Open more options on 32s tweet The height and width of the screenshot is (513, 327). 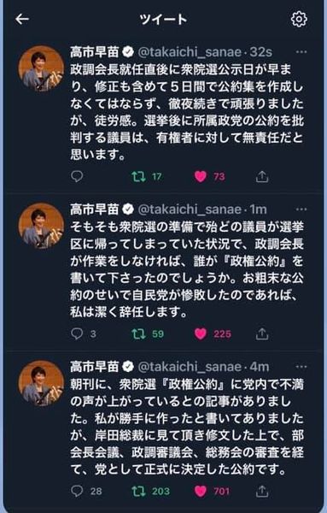301,51
